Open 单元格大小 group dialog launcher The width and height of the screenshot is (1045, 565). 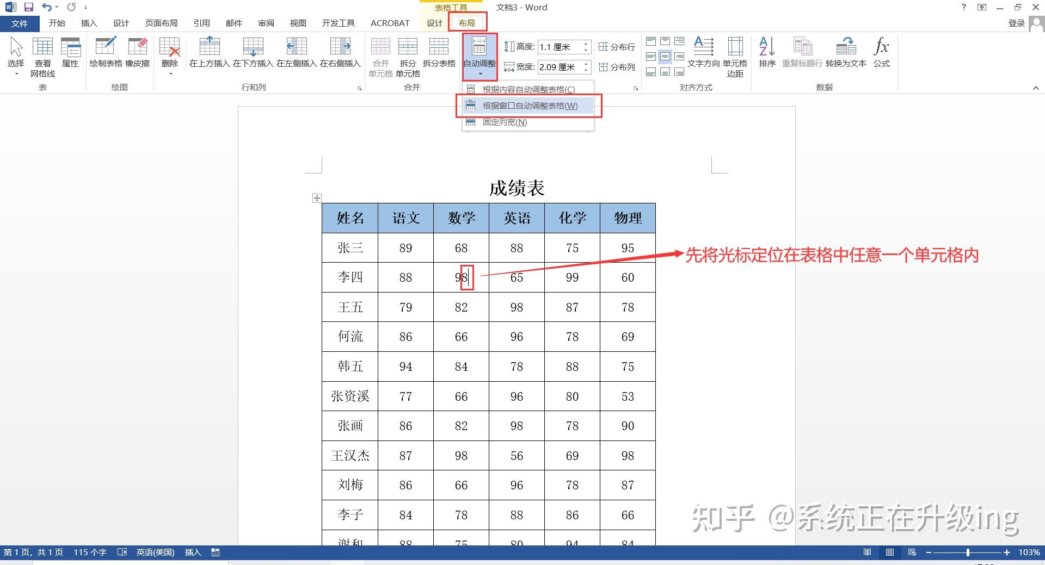click(x=636, y=88)
